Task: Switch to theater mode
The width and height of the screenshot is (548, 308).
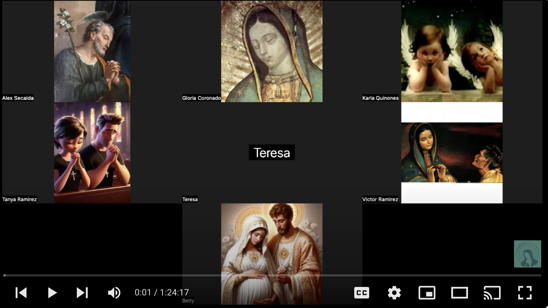Action: [460, 293]
